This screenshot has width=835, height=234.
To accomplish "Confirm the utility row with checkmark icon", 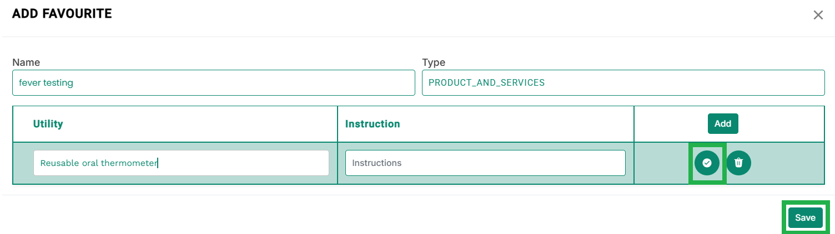I will (x=707, y=163).
